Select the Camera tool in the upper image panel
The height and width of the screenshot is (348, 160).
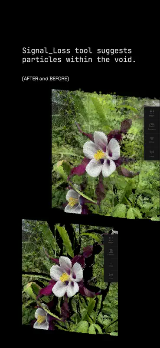click(x=152, y=127)
